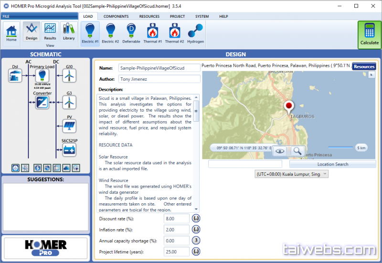This screenshot has height=263, width=382.
Task: Switch to the RESOURCES ribbon tab
Action: (149, 16)
